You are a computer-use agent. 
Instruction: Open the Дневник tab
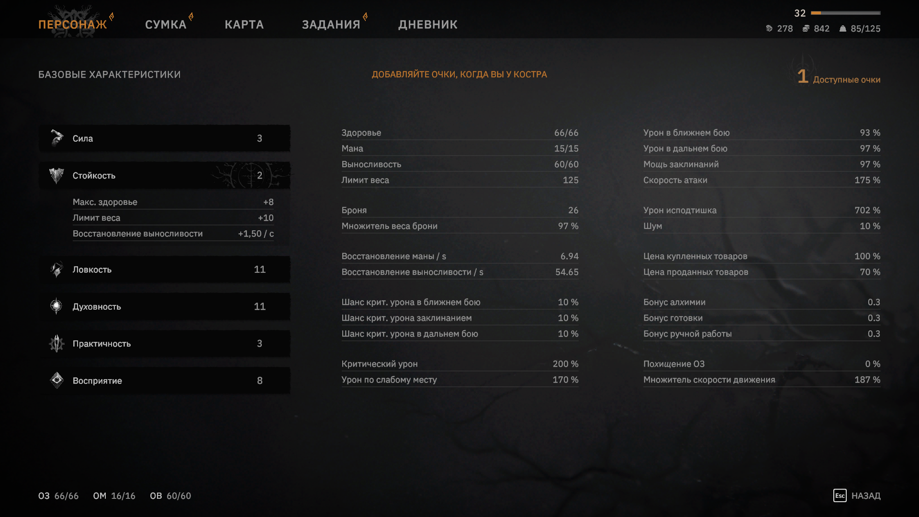tap(428, 24)
